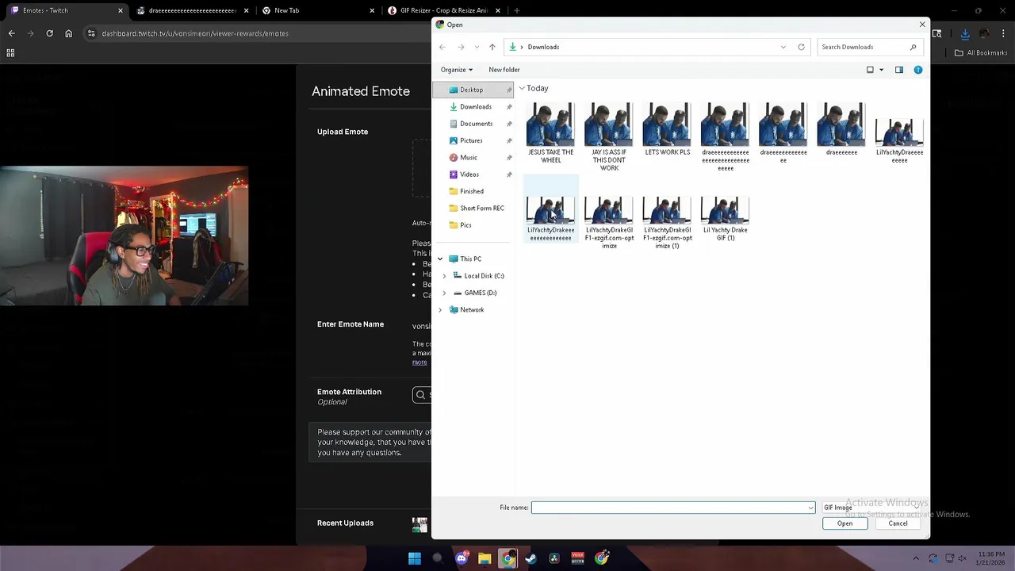Close the Emotes - Twitch tab

tap(121, 10)
